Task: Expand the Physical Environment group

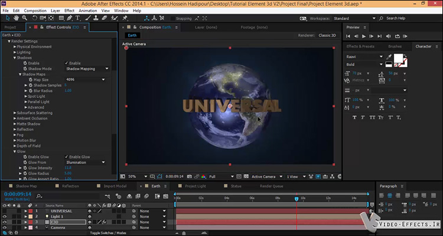Action: (15, 47)
